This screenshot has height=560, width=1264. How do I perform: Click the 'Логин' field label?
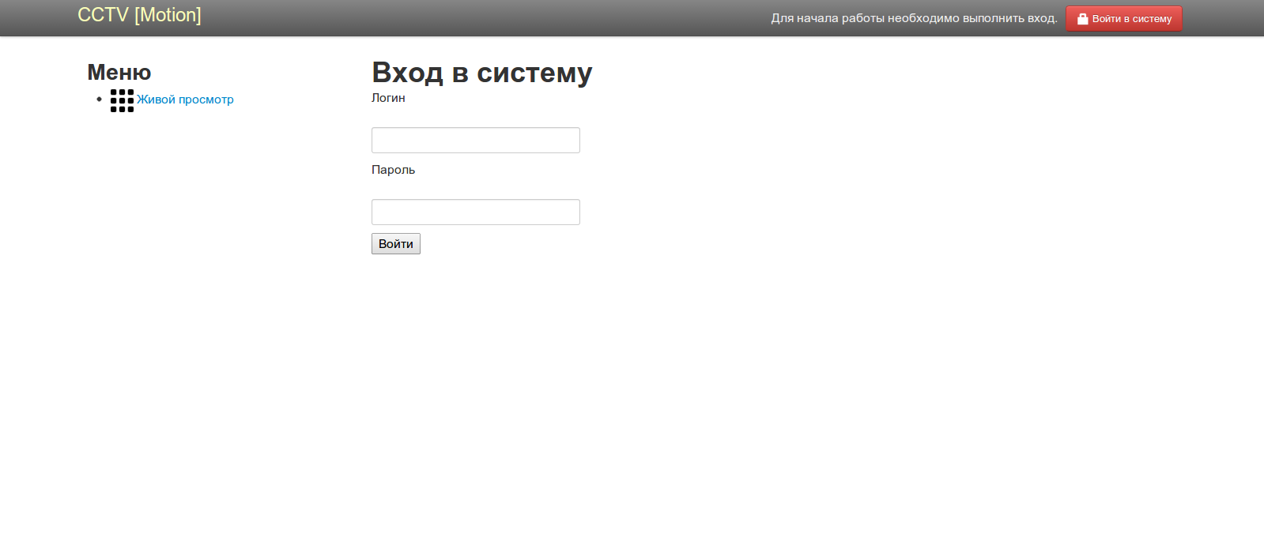click(388, 98)
